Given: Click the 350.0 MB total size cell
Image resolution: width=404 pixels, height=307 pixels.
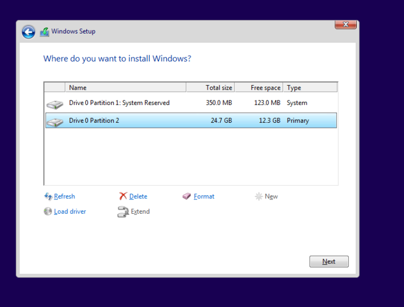Looking at the screenshot, I should (219, 103).
